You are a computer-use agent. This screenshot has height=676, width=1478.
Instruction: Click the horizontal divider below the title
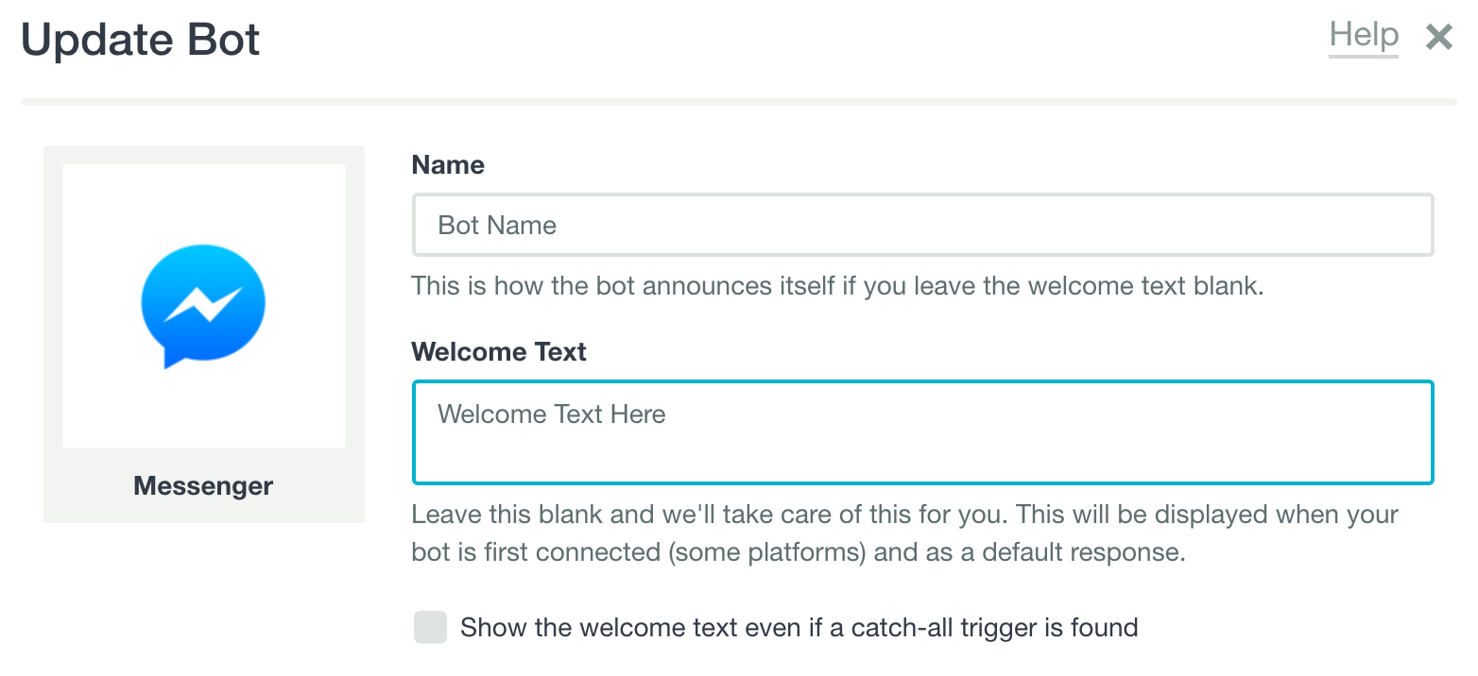pos(739,102)
